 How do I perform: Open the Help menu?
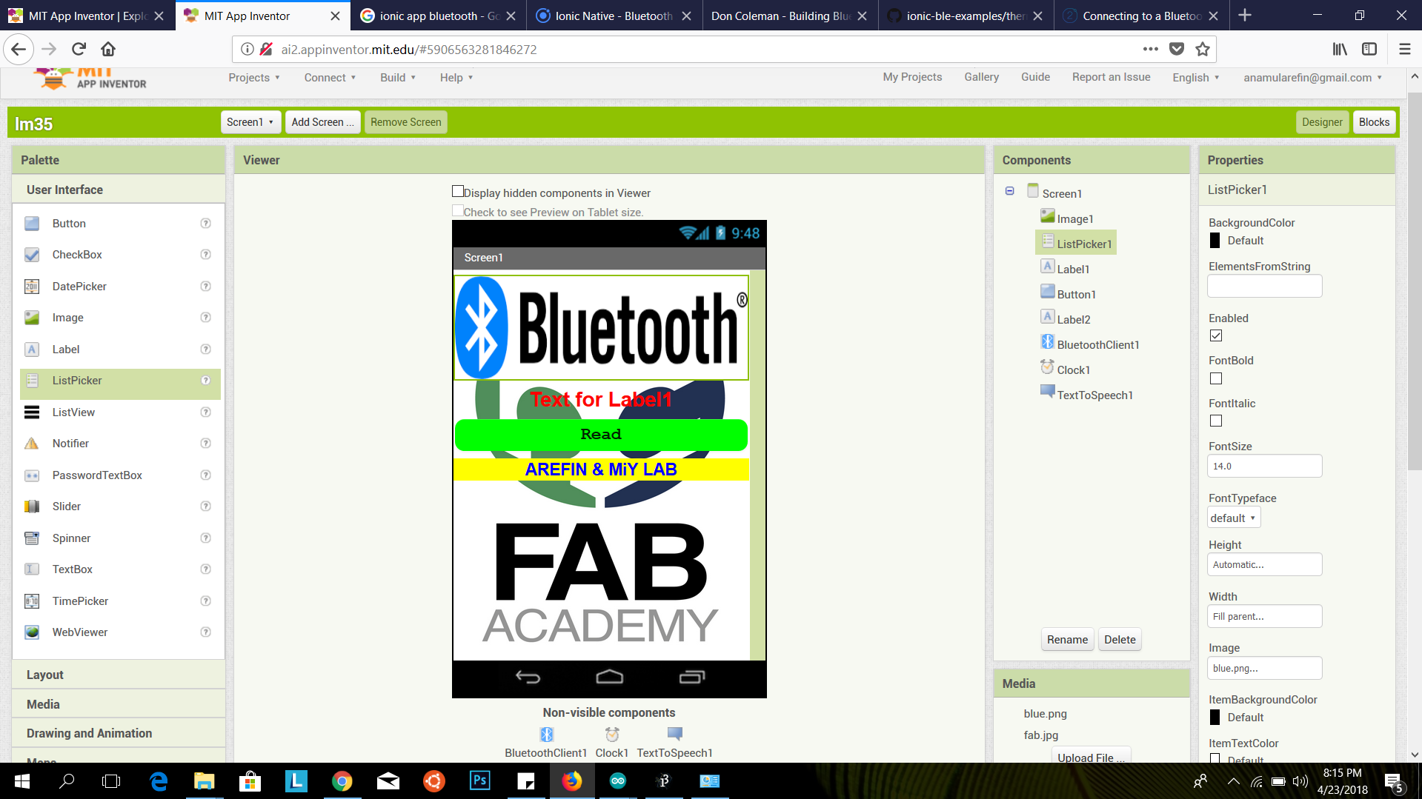click(456, 78)
